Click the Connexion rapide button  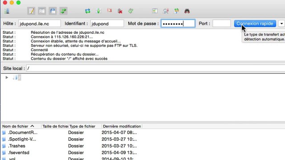point(255,24)
